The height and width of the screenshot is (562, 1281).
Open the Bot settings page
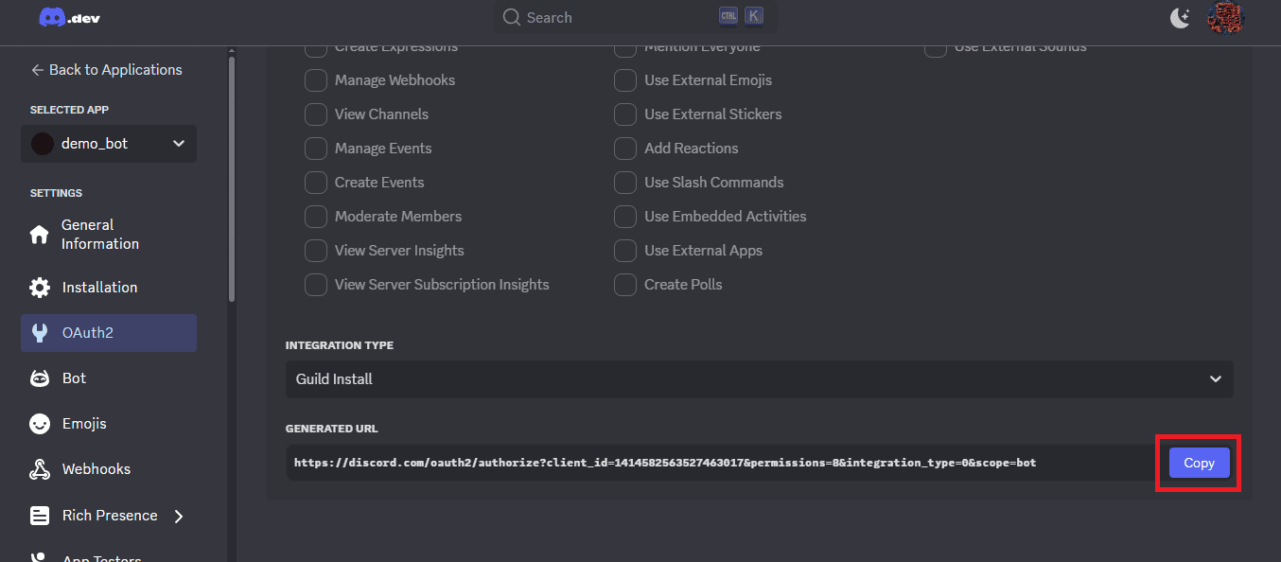[x=109, y=378]
